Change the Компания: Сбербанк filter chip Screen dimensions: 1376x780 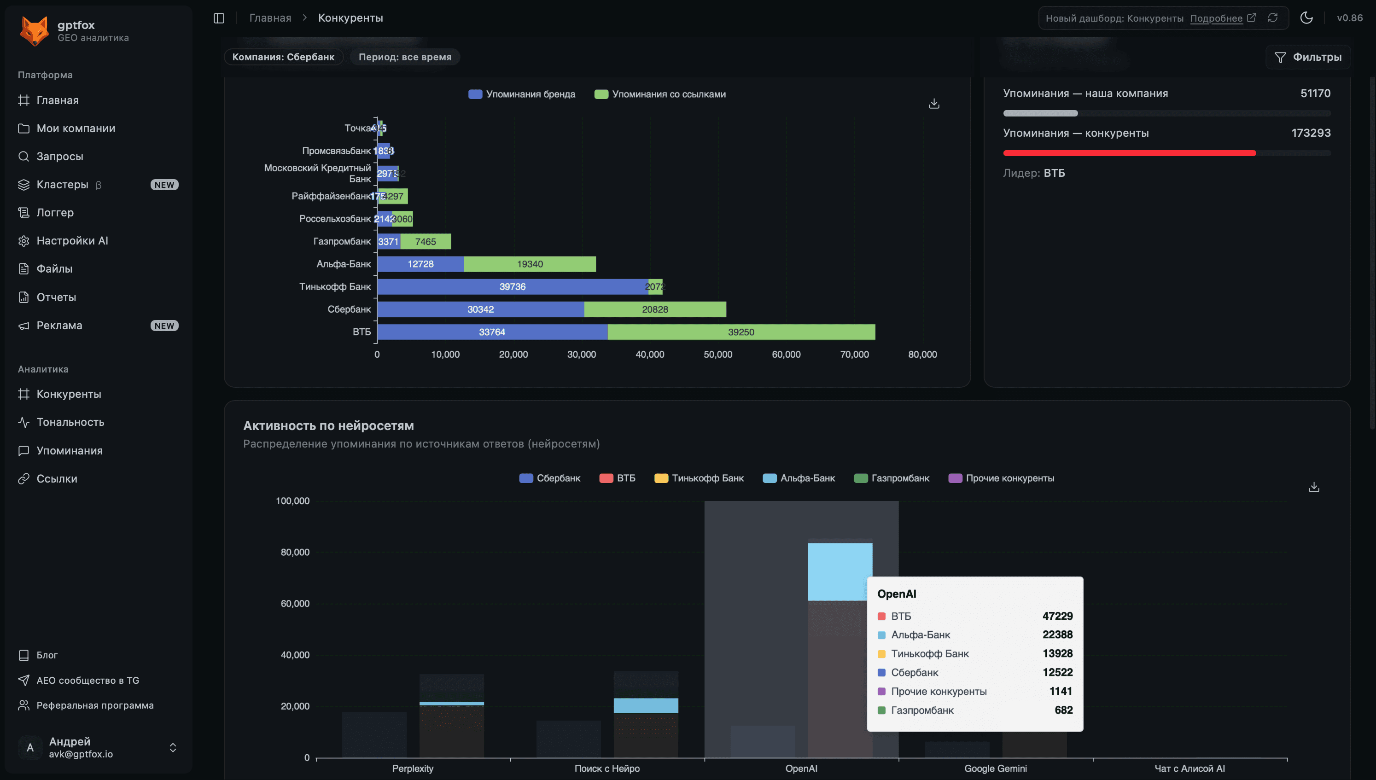pos(283,57)
